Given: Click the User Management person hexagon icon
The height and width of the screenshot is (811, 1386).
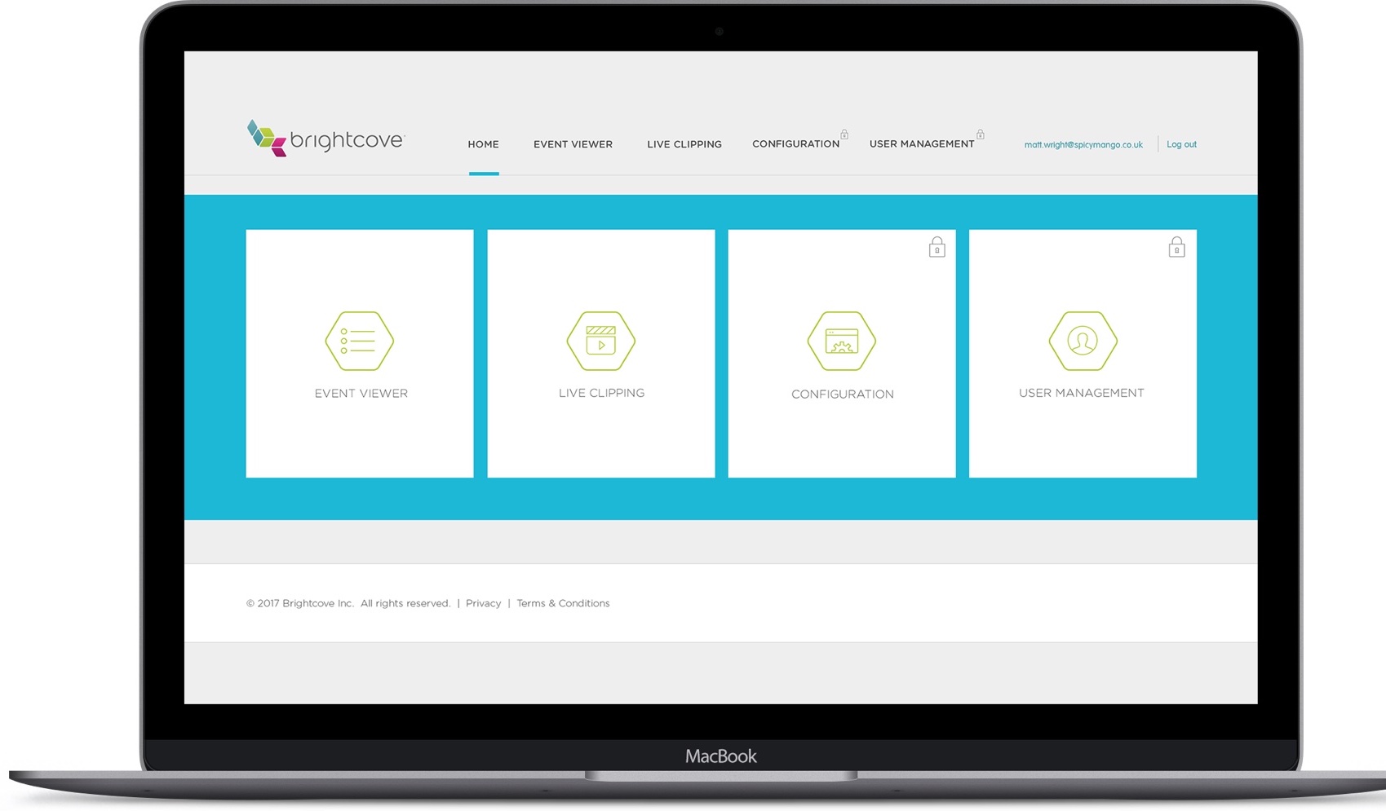Looking at the screenshot, I should [x=1083, y=341].
